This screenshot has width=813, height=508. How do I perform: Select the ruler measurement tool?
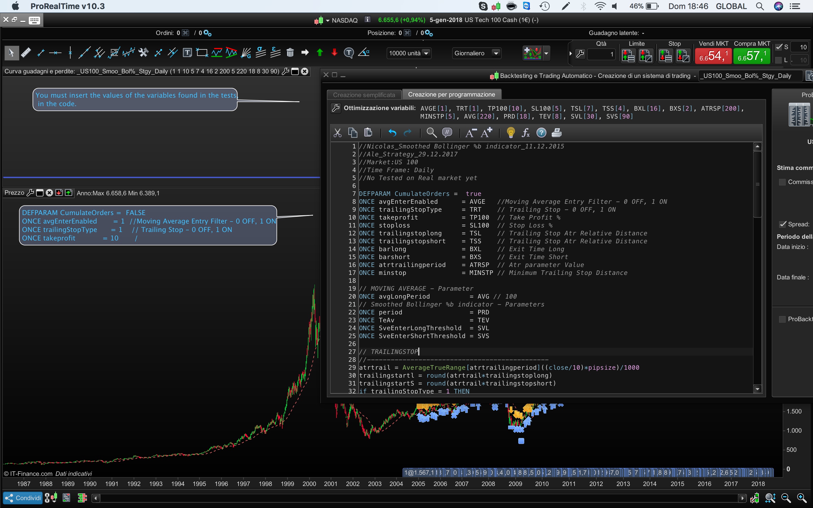click(26, 53)
